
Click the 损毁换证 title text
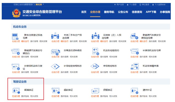(108, 90)
